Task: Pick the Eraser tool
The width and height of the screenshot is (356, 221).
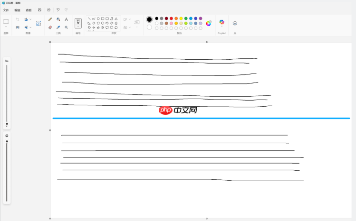Action: click(x=50, y=28)
